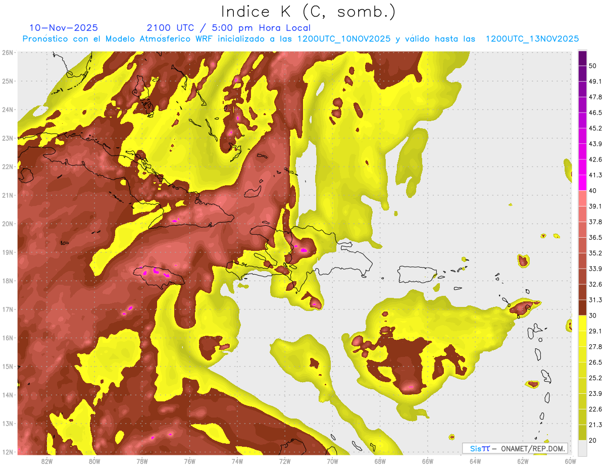Click the 'ONAMET/REP.DOM.' credit label
Screen dimensions: 606x468
(533, 448)
